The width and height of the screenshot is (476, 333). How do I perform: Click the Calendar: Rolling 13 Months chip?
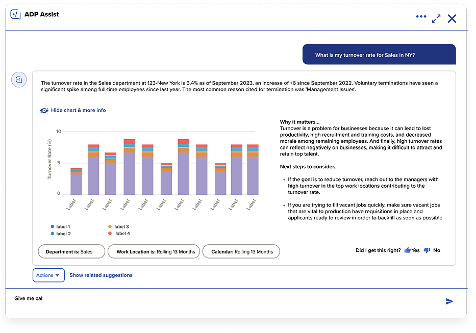[241, 251]
